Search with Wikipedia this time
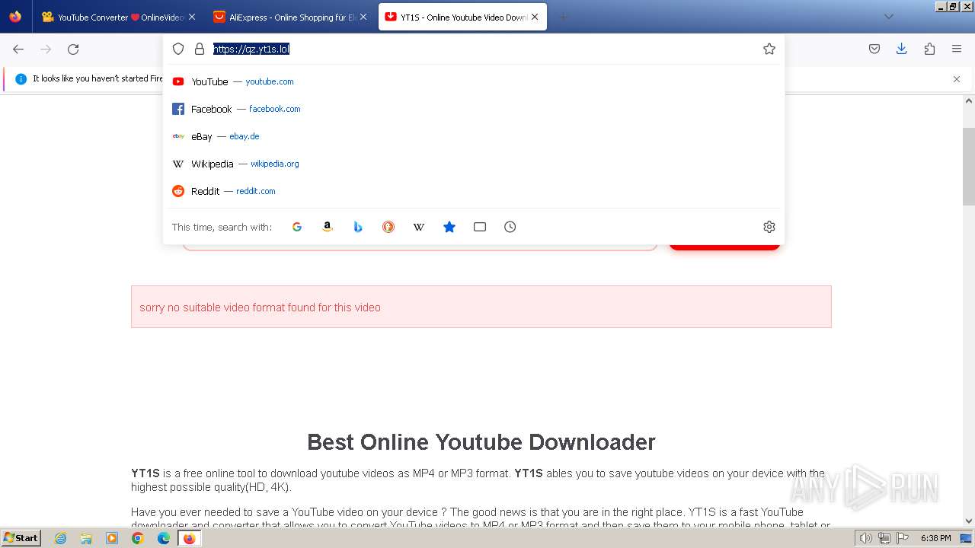 [419, 227]
